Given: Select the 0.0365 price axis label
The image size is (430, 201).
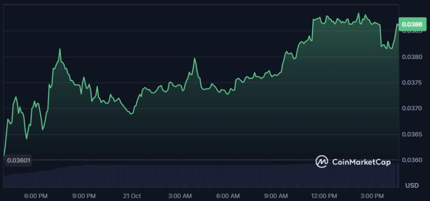Looking at the screenshot, I should coord(412,134).
